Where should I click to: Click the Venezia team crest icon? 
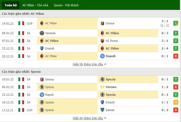pos(42,33)
